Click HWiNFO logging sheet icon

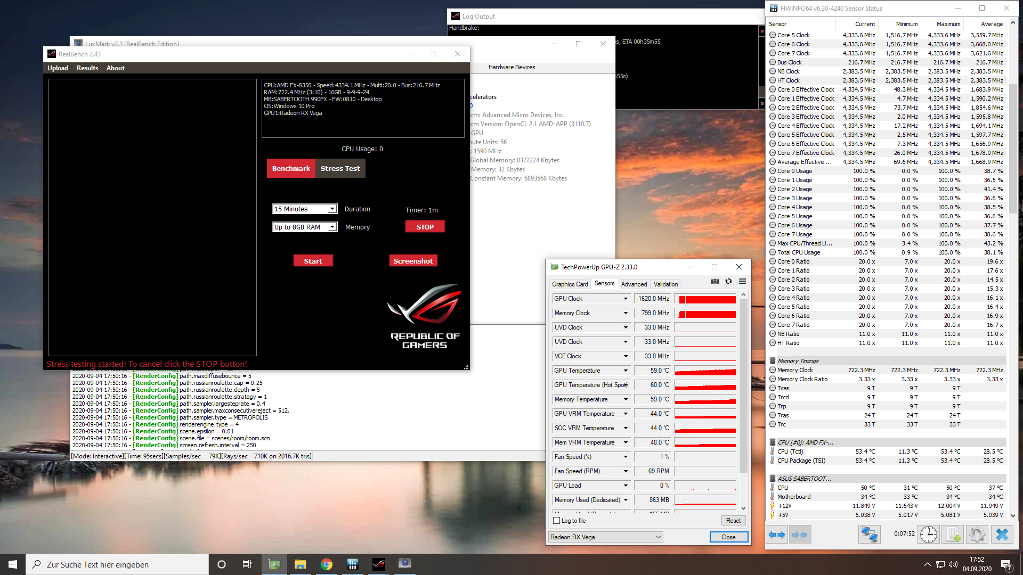(953, 535)
